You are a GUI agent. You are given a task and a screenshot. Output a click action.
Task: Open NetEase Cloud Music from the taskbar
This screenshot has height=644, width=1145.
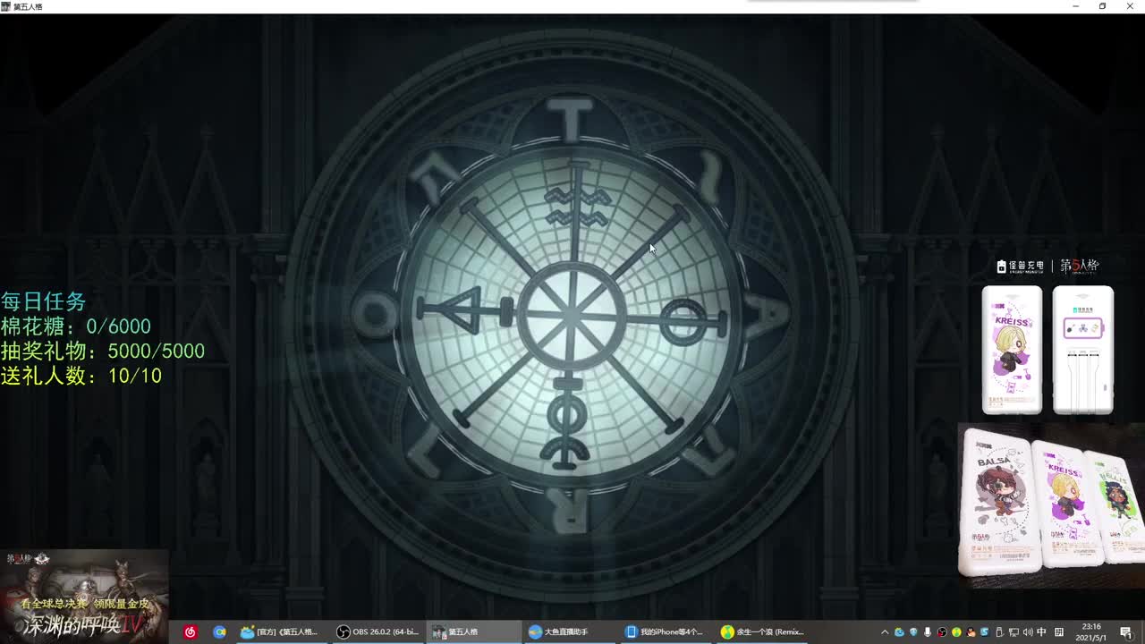pos(190,632)
